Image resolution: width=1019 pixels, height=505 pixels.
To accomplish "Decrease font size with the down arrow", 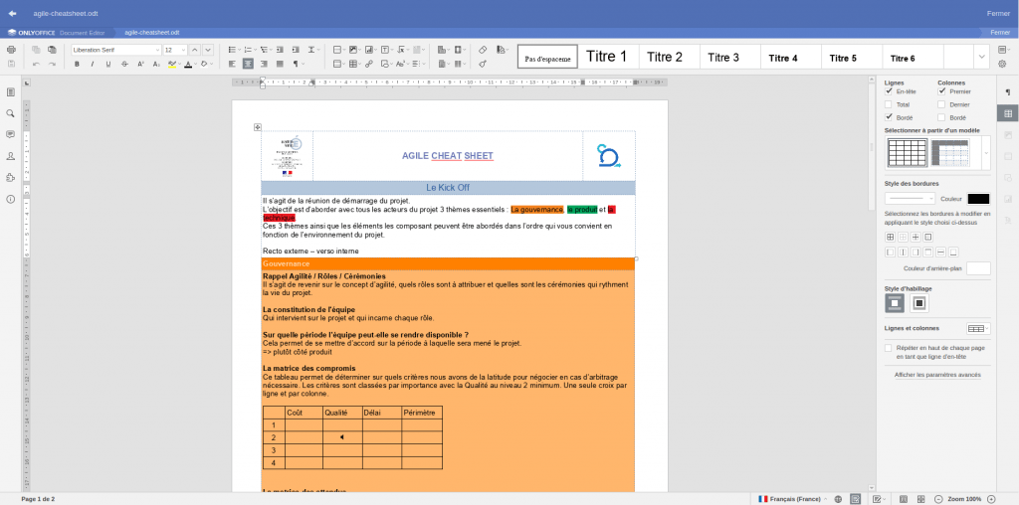I will (208, 50).
